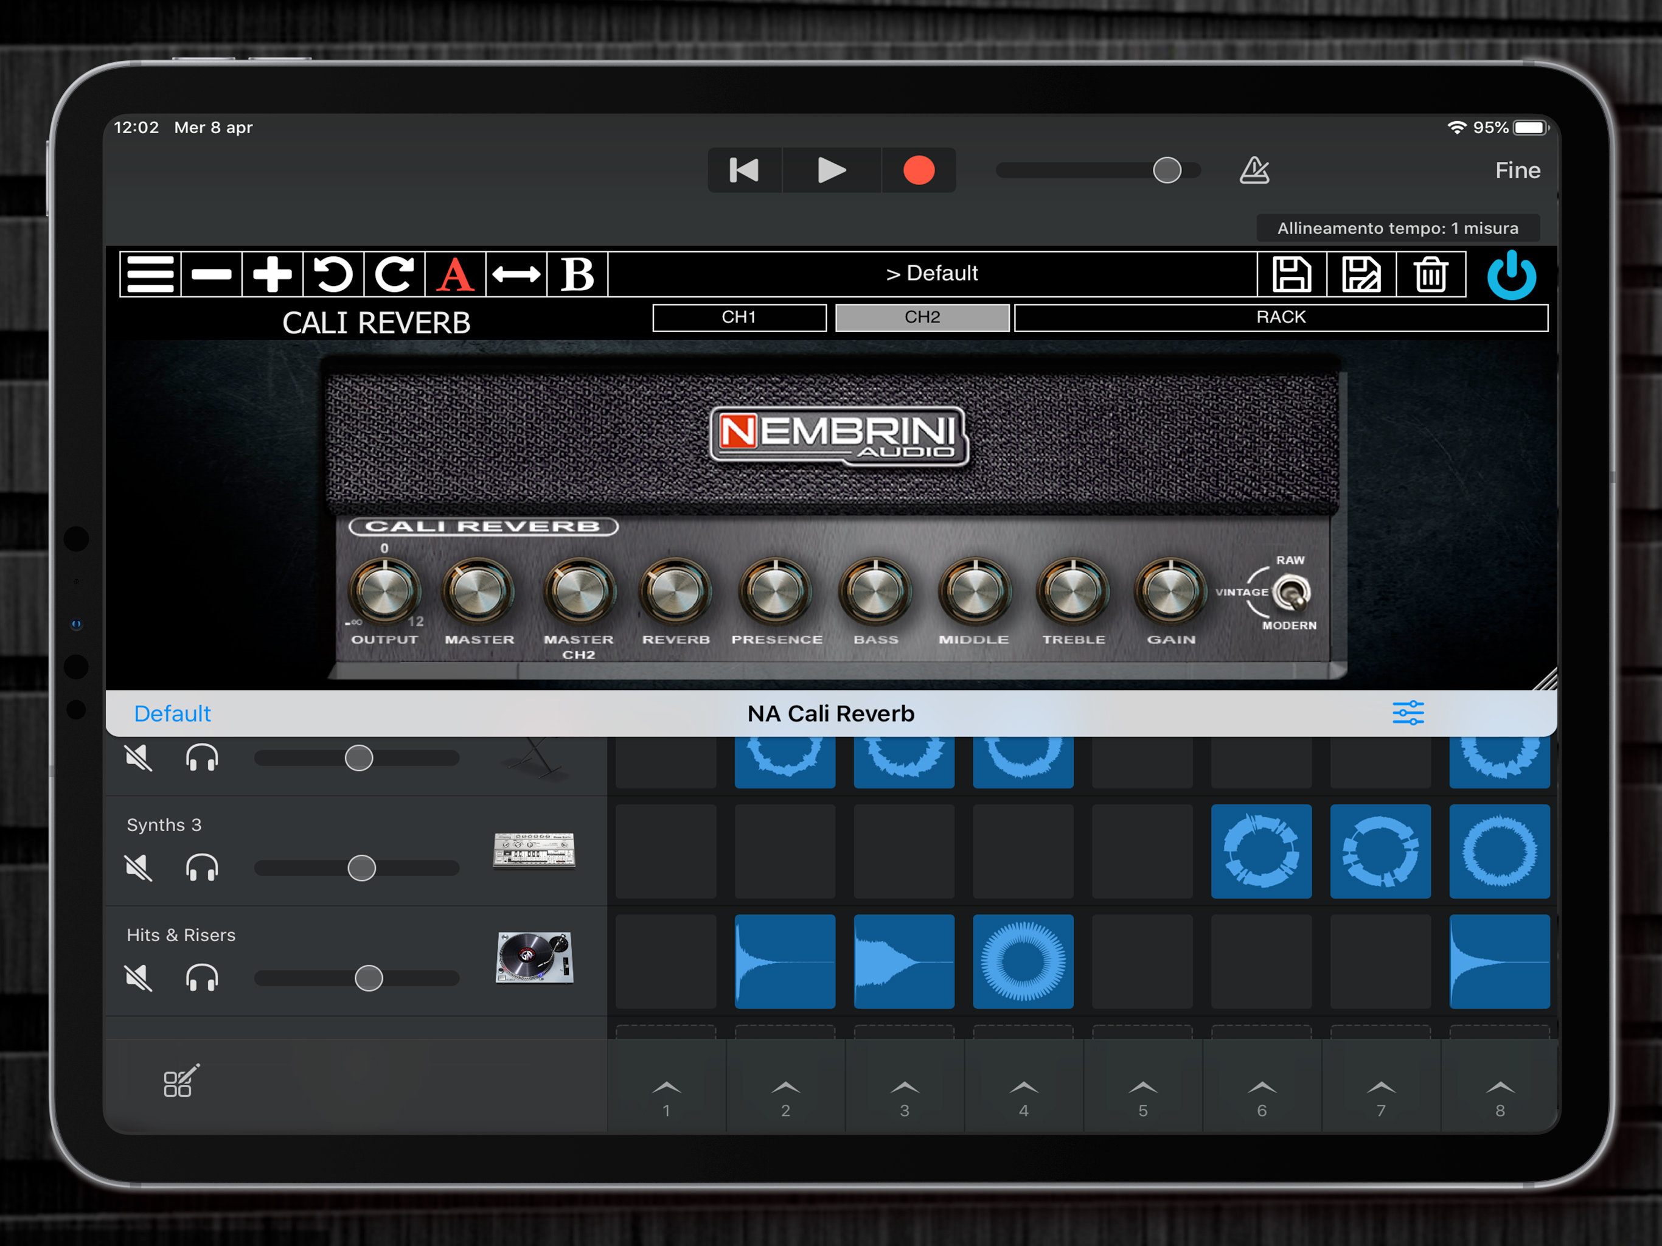The height and width of the screenshot is (1246, 1662).
Task: Open the plugin hamburger menu
Action: [x=150, y=274]
